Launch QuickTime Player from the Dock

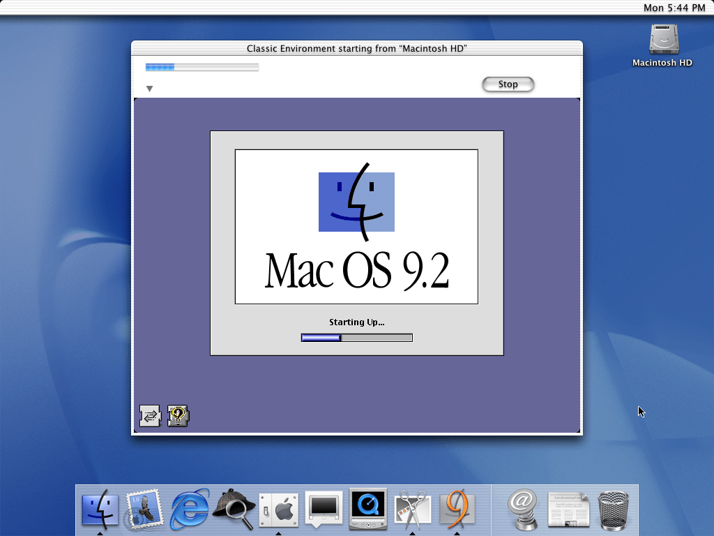[x=367, y=507]
